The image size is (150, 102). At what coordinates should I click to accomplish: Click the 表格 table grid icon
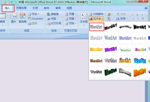pyautogui.click(x=2, y=16)
